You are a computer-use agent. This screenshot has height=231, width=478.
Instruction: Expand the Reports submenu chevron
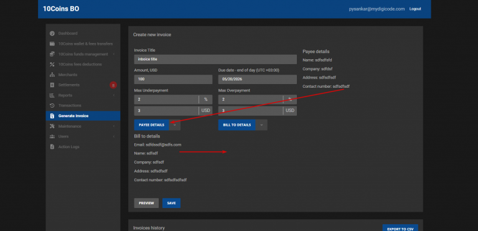114,95
